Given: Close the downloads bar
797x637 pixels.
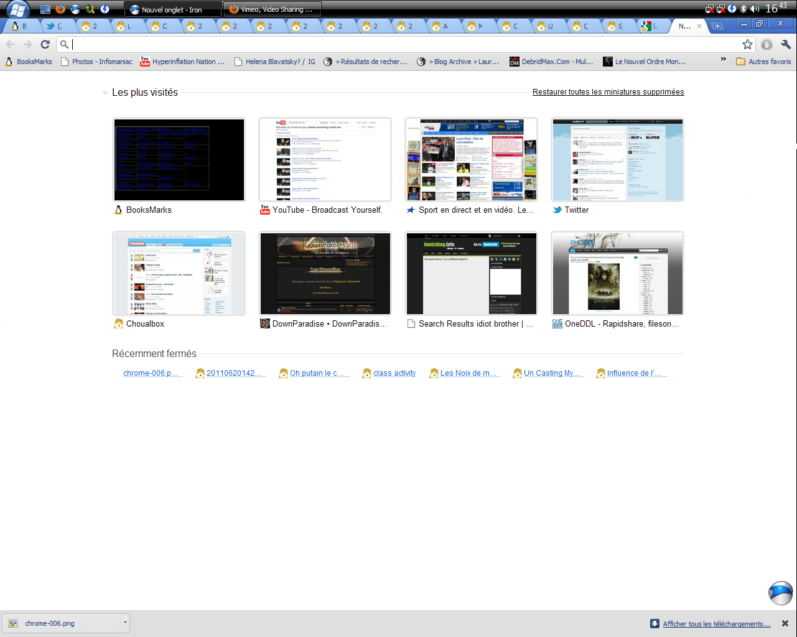Looking at the screenshot, I should [x=785, y=623].
